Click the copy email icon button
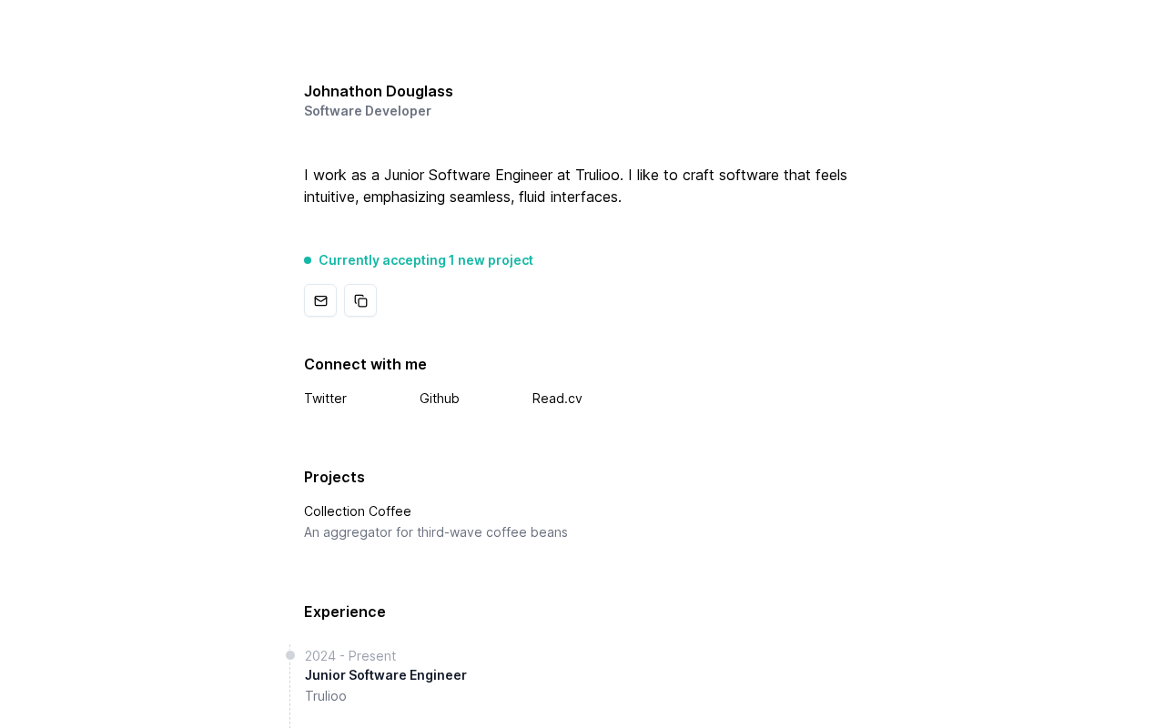1165x728 pixels. click(360, 300)
